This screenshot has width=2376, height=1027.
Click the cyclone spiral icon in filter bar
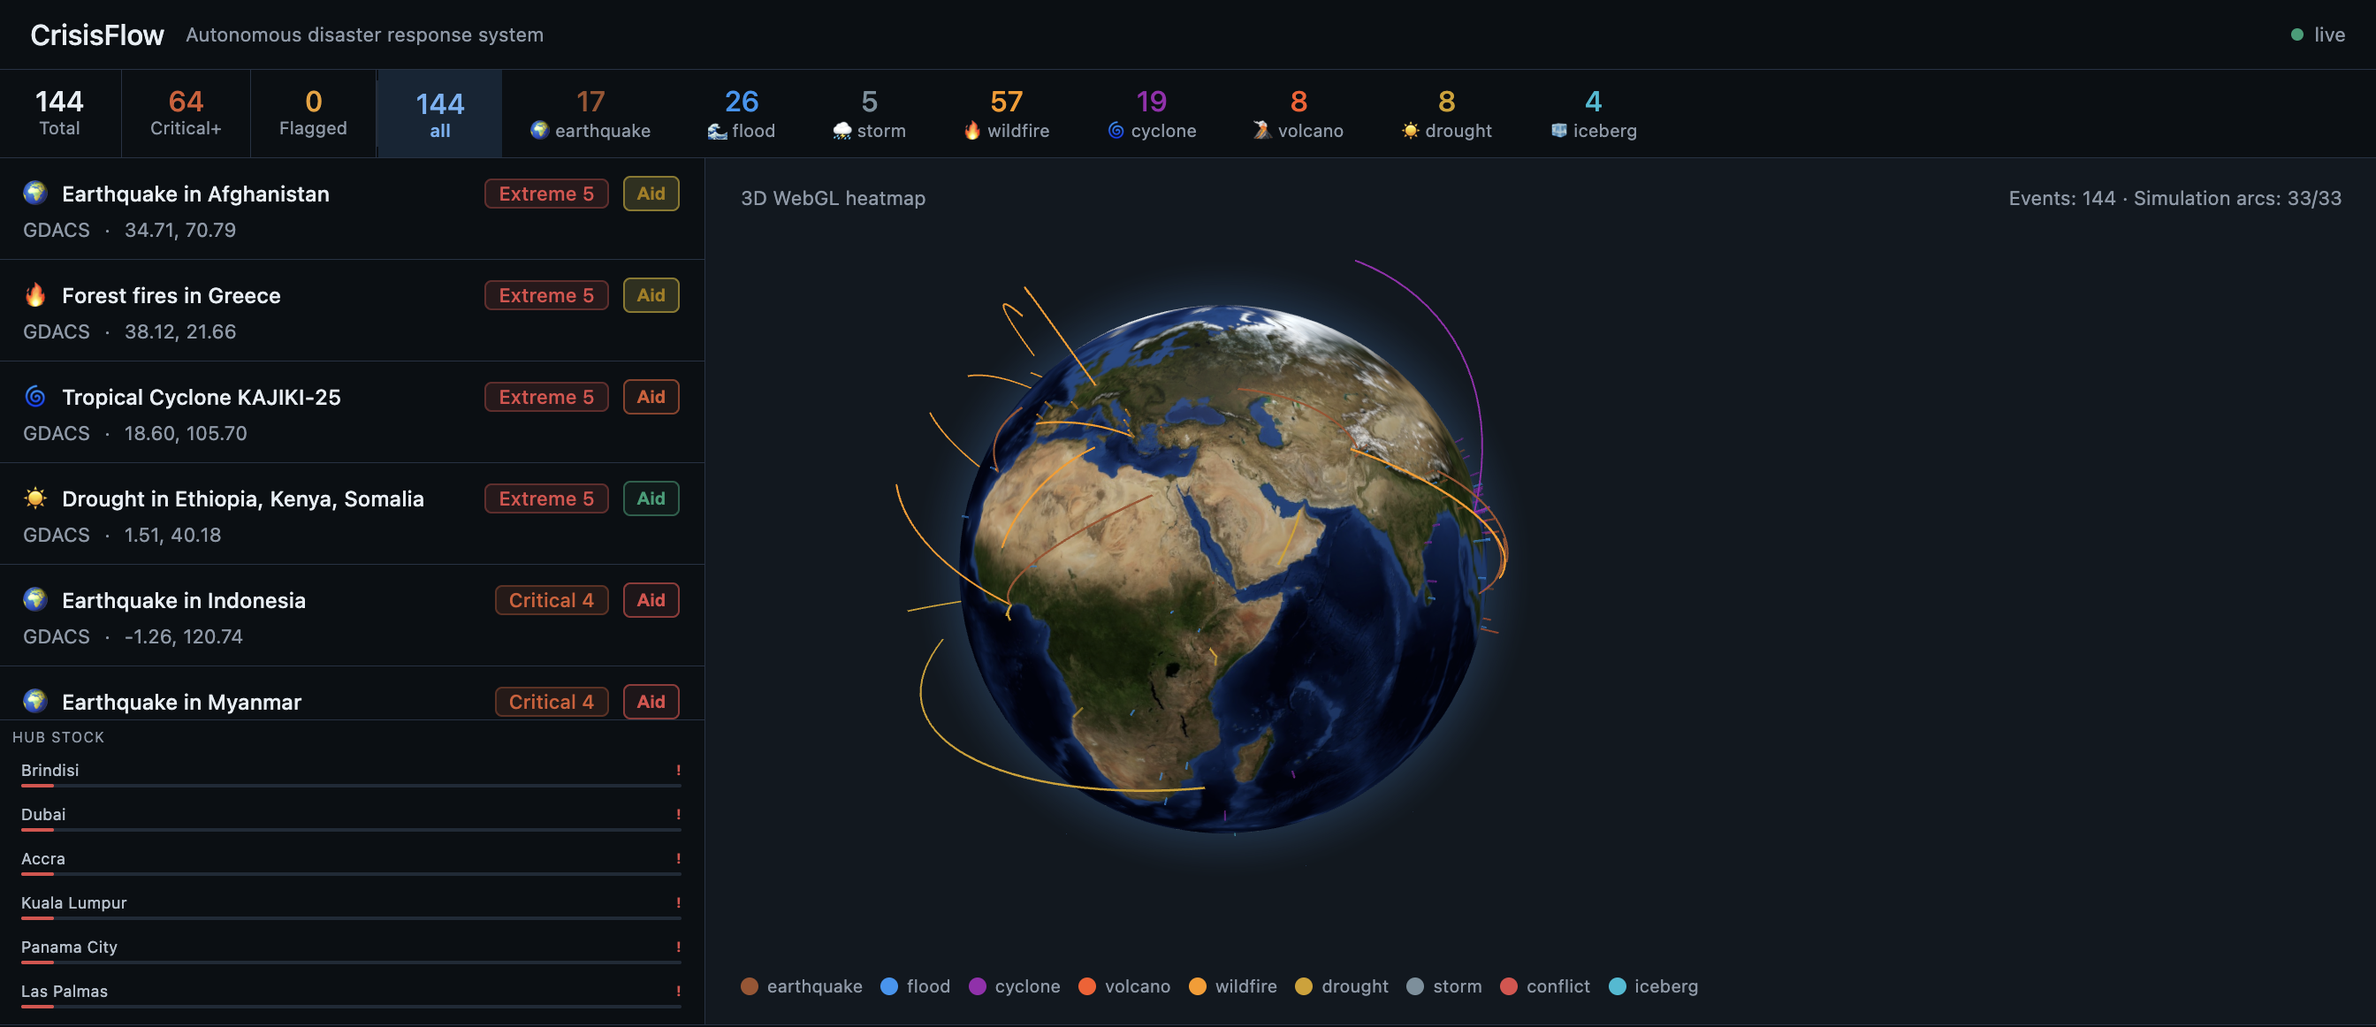(1116, 130)
